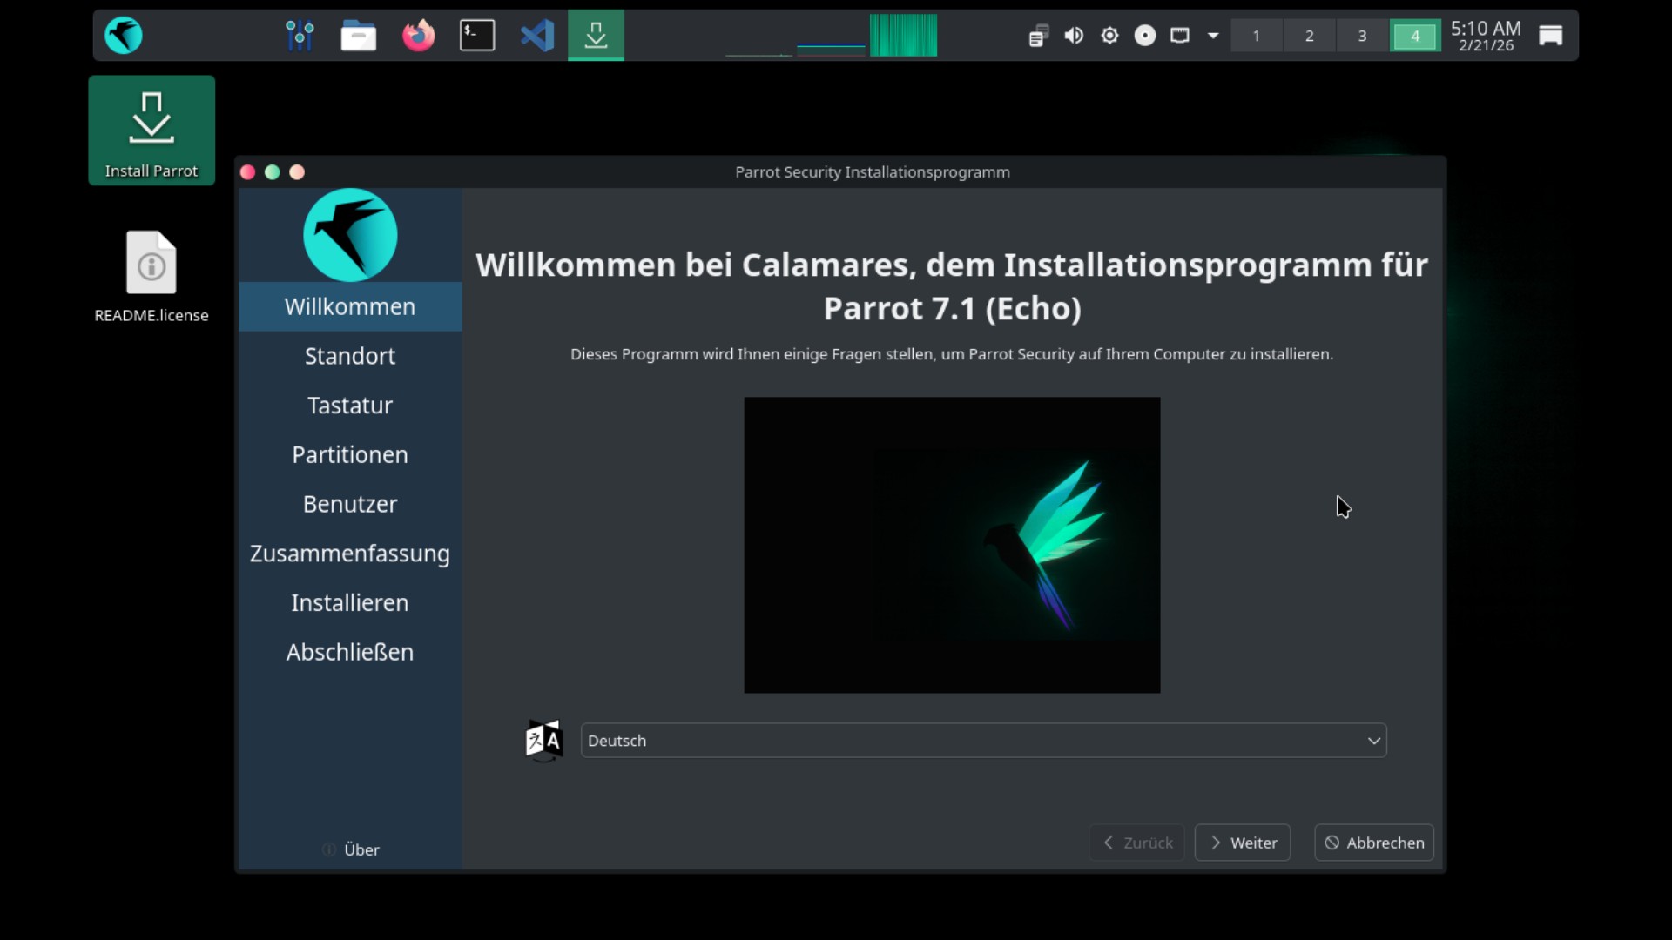The width and height of the screenshot is (1672, 940).
Task: Click the Weiter button
Action: point(1243,843)
